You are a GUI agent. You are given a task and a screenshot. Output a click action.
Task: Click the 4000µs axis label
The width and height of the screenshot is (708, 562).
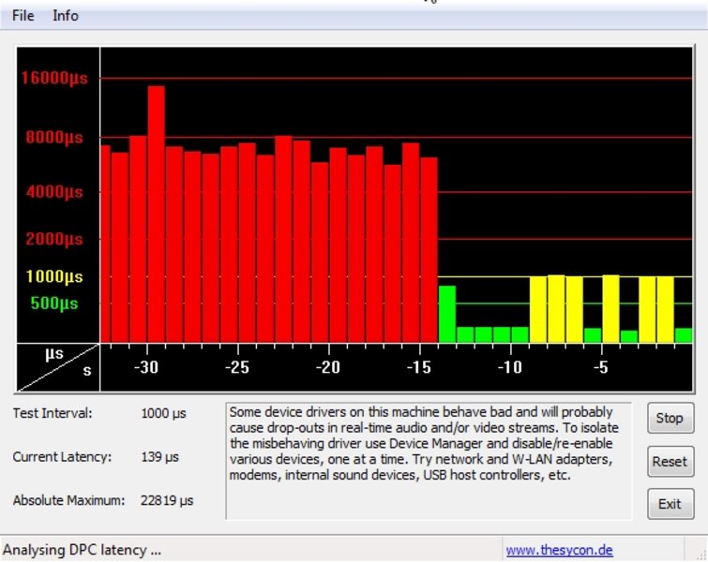pos(54,192)
